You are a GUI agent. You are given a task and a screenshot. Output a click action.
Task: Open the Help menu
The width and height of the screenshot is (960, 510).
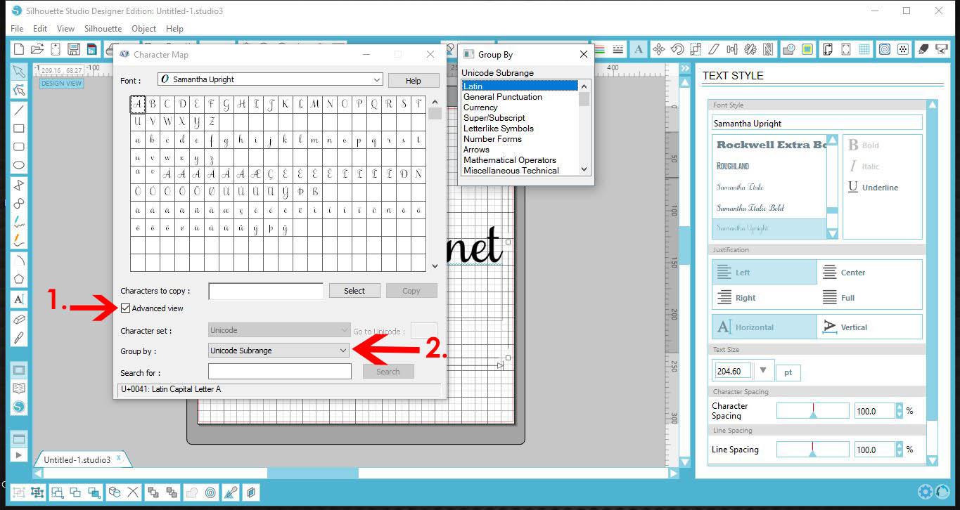174,29
